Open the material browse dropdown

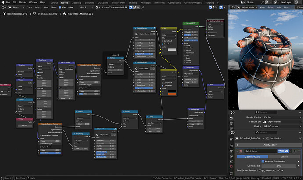coord(98,7)
